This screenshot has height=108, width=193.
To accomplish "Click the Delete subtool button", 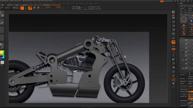I will click(190, 83).
